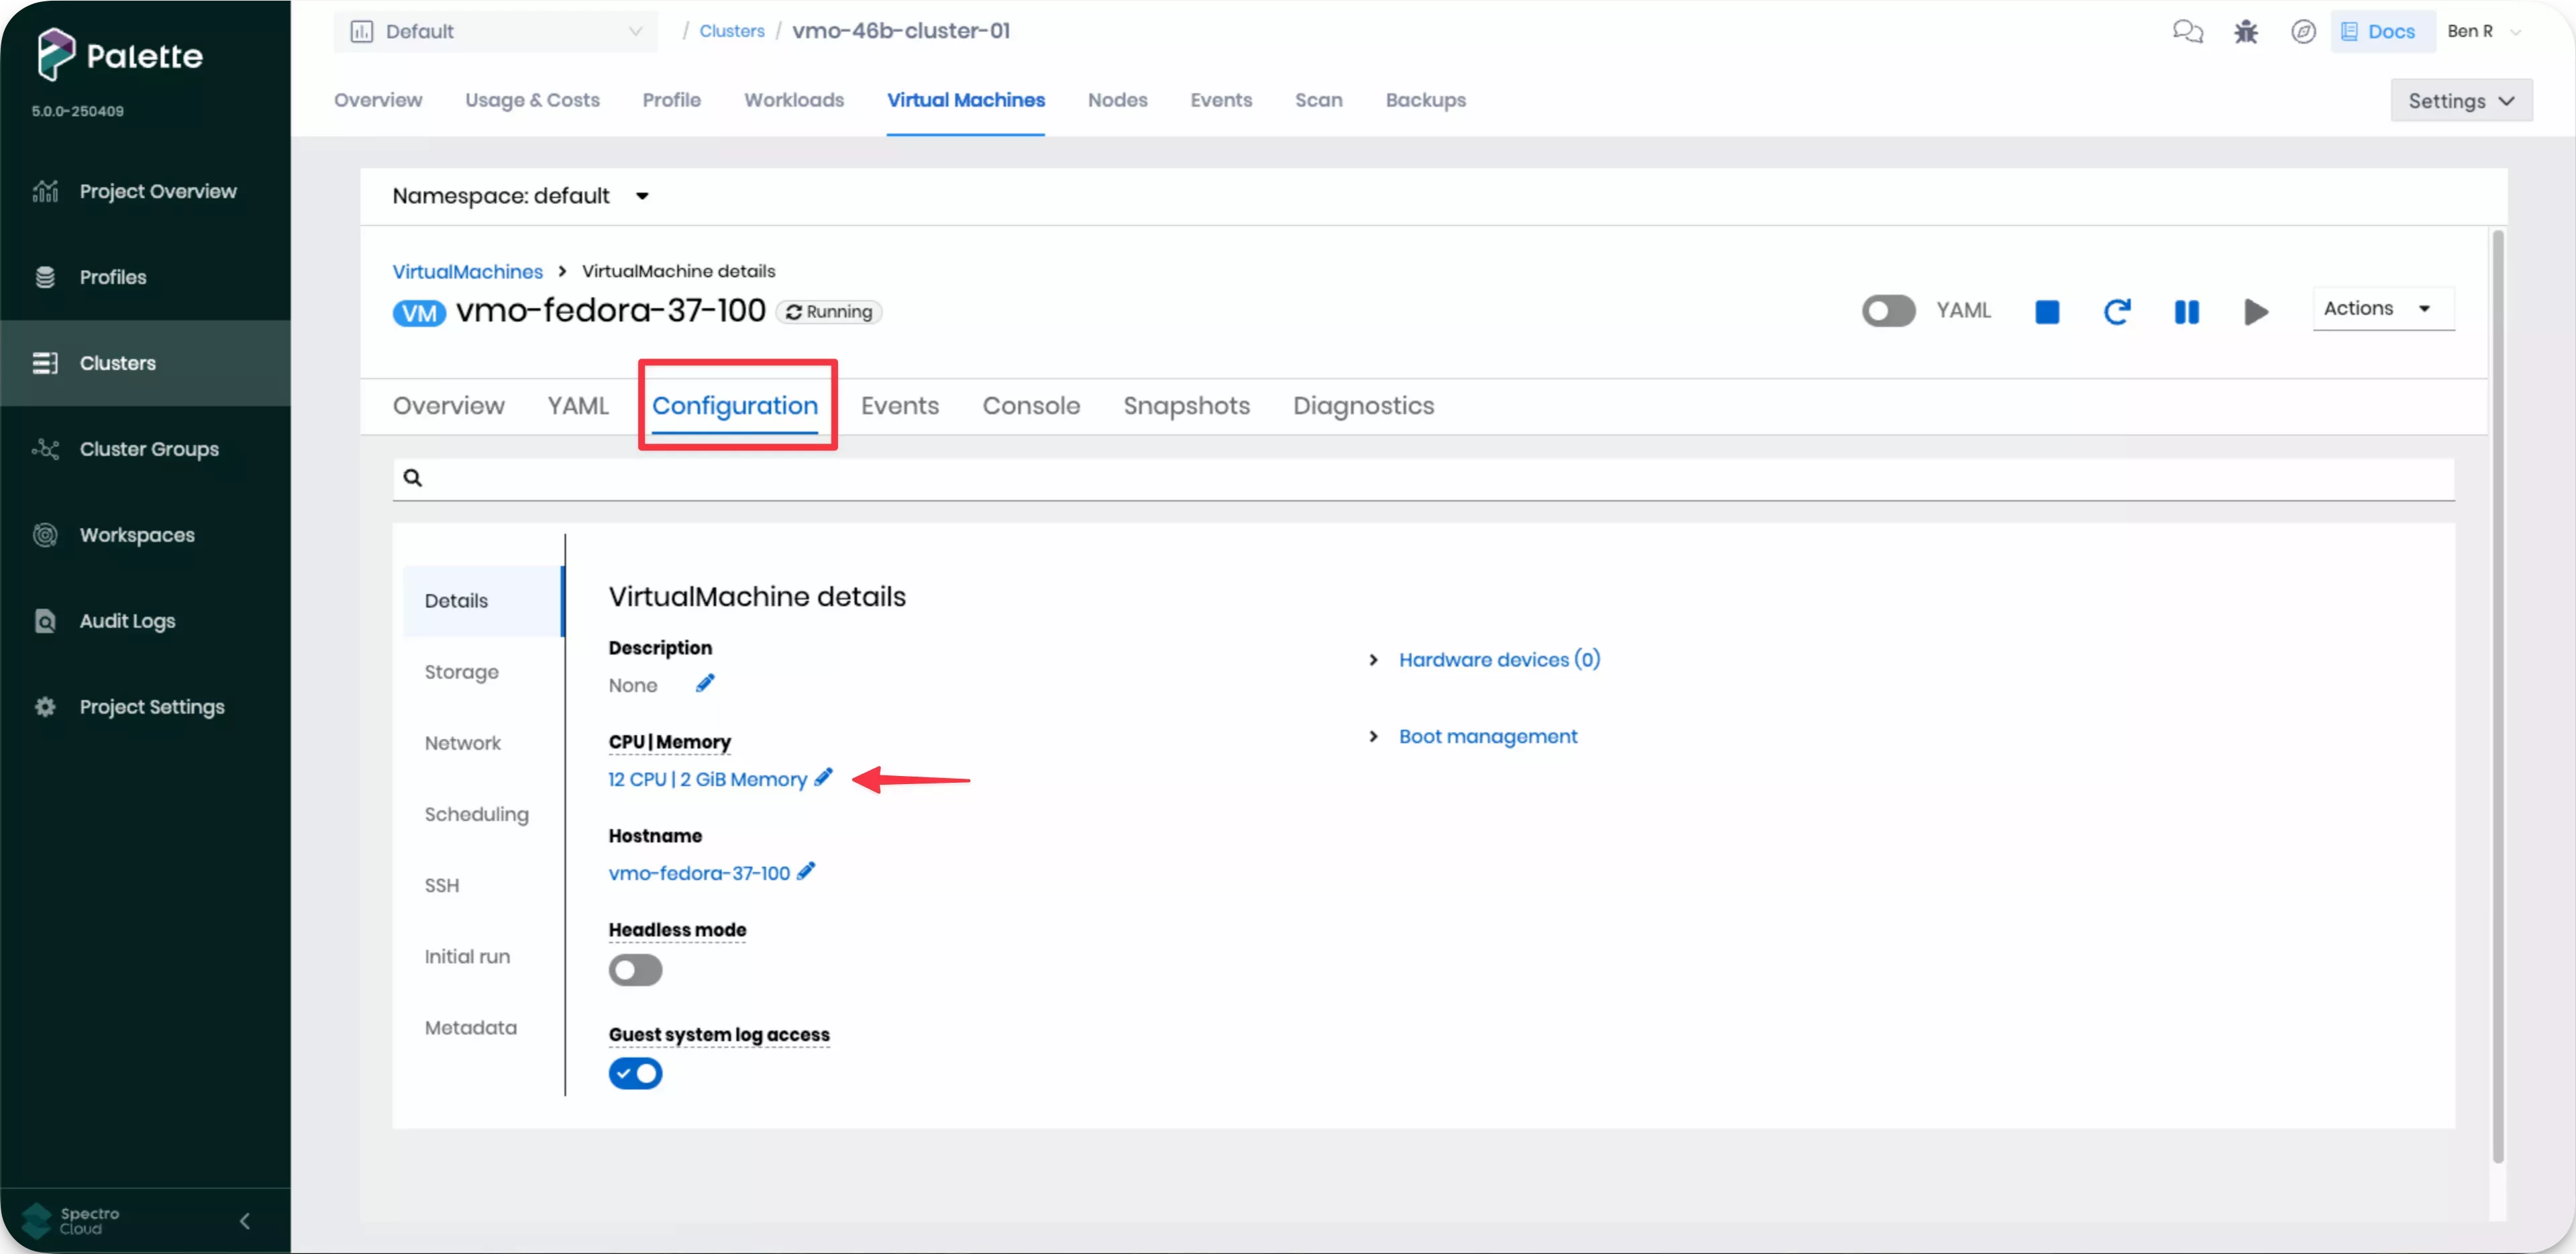Open the chat support icon

click(2187, 32)
